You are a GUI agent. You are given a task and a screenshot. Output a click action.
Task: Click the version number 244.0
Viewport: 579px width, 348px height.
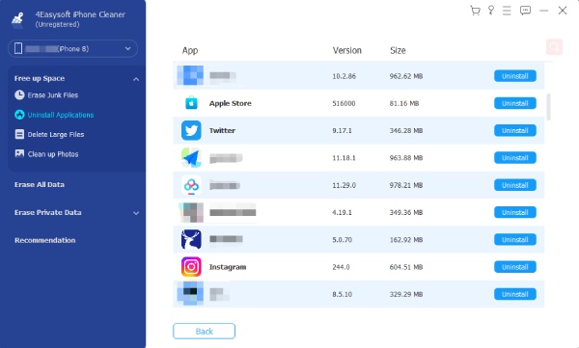coord(341,267)
